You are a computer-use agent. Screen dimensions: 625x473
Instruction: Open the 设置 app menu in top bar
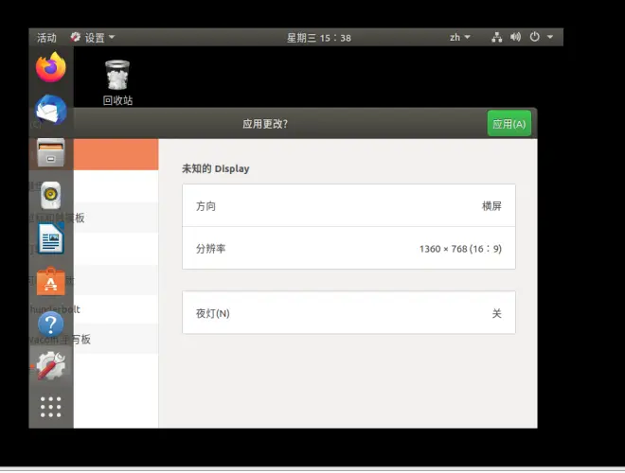(93, 38)
